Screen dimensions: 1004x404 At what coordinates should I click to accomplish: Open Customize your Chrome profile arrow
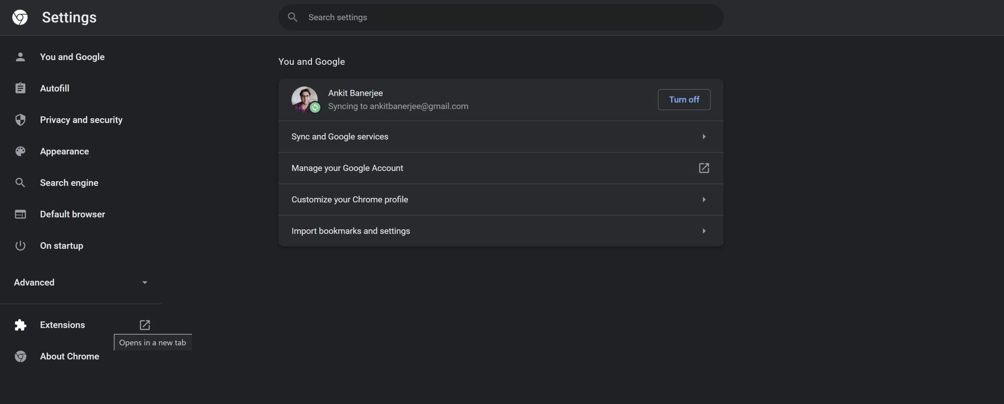click(704, 199)
